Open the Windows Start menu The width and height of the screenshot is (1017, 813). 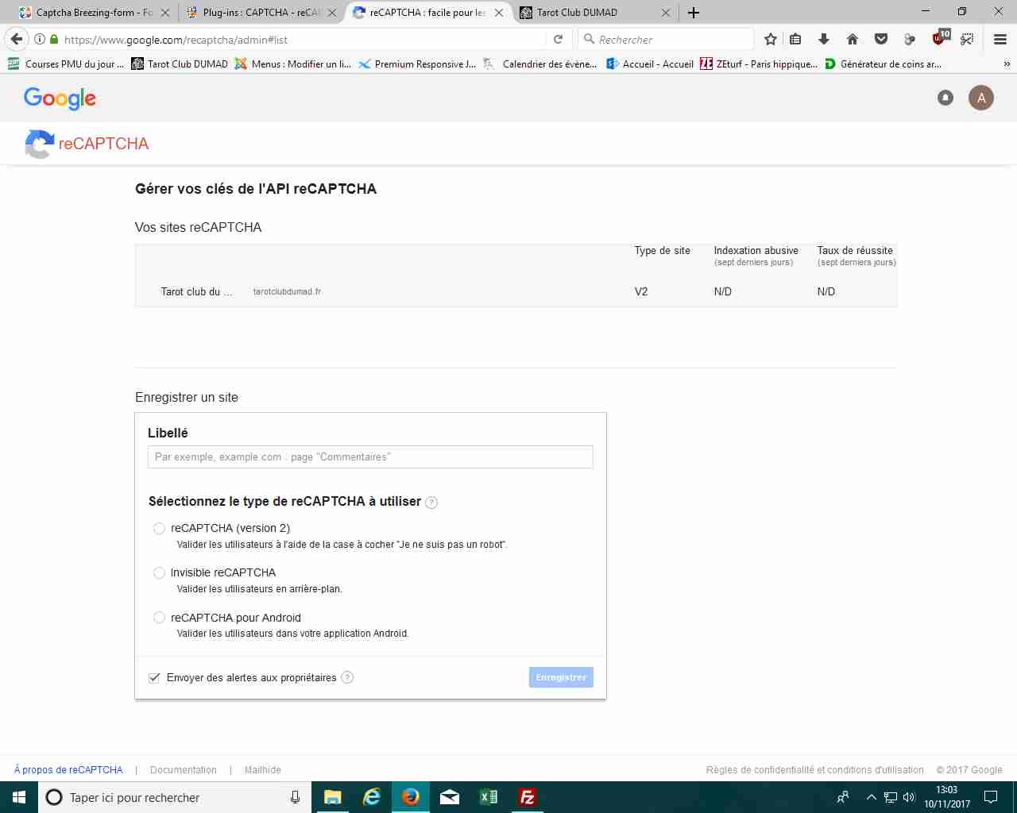[19, 797]
